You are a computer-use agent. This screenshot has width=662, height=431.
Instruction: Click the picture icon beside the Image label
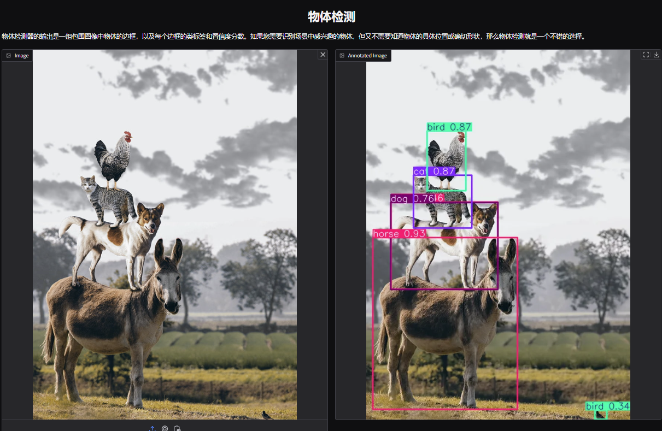tap(9, 56)
